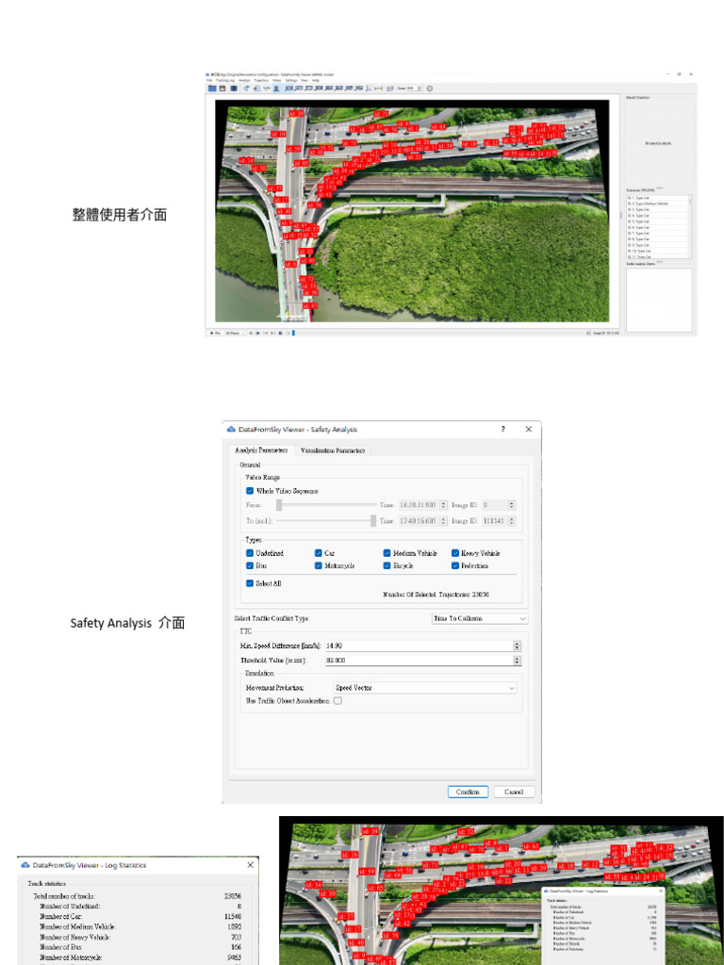Click the Threshold Value input field
Screen dimensions: 724x965
pyautogui.click(x=420, y=660)
